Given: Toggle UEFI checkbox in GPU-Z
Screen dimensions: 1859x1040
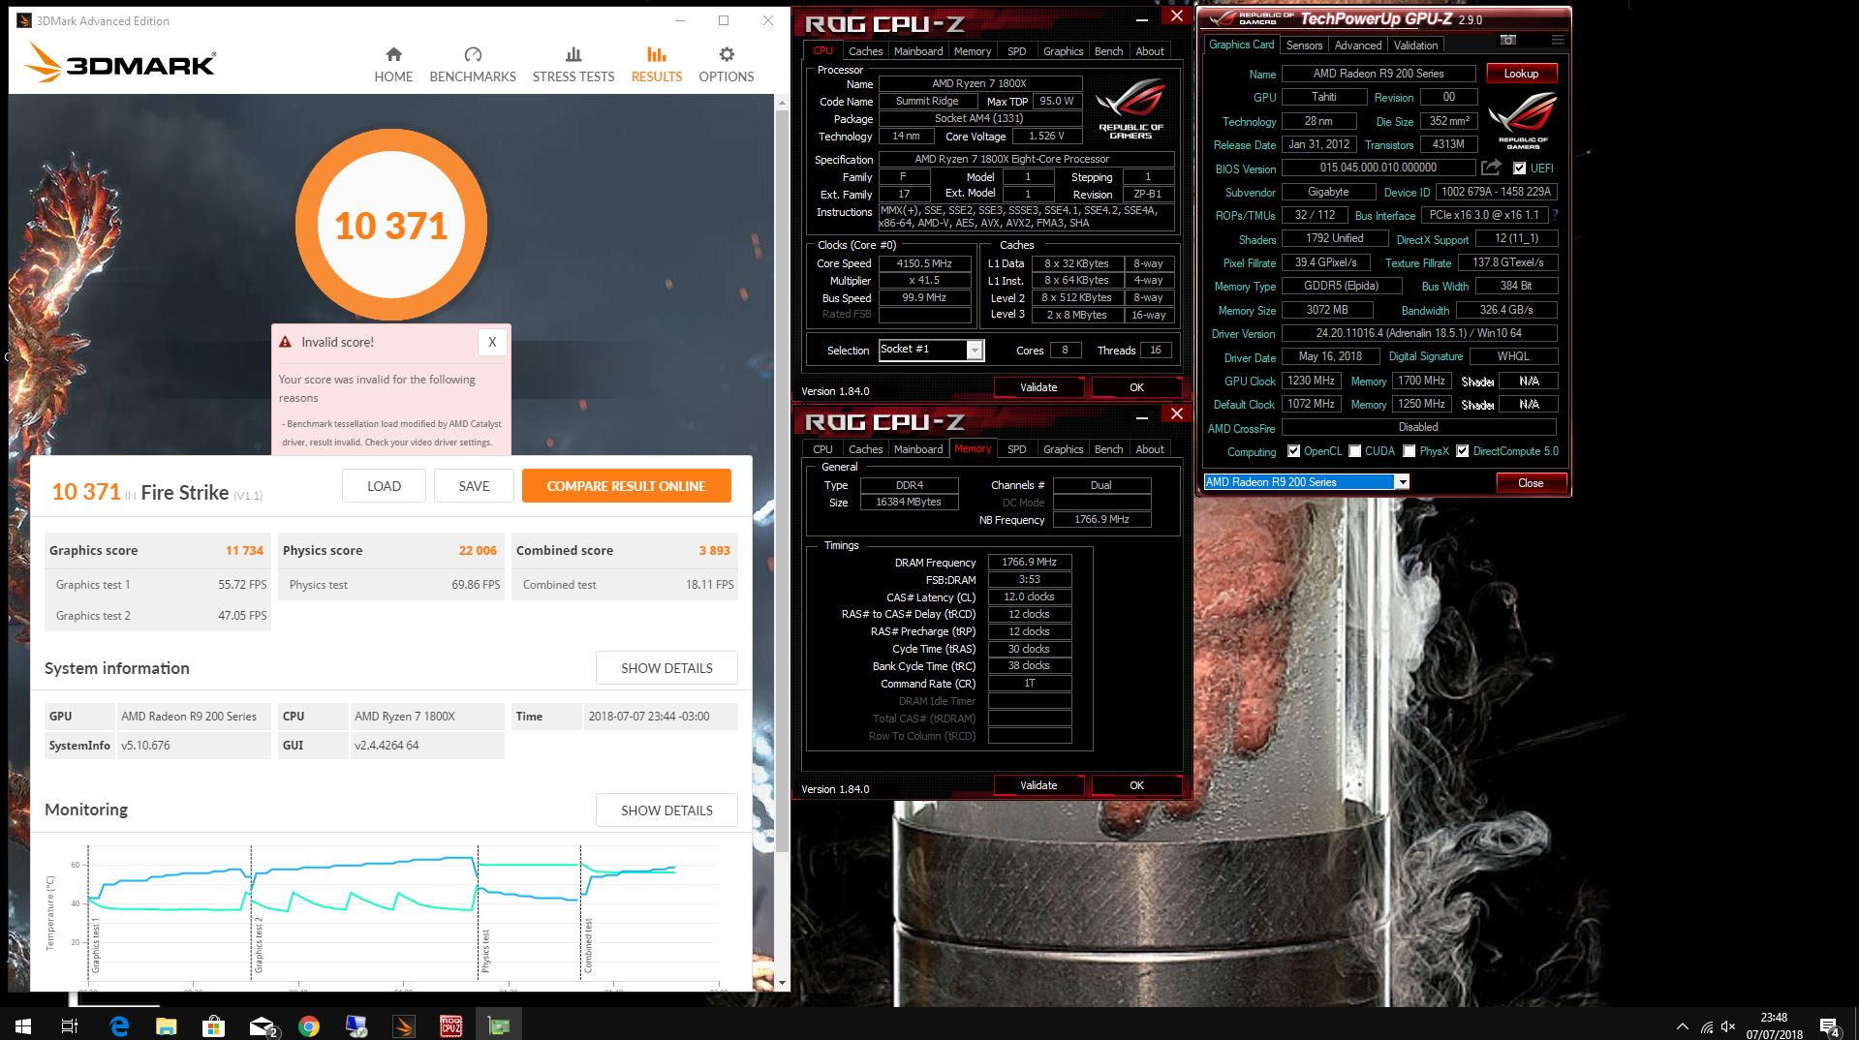Looking at the screenshot, I should tap(1519, 168).
